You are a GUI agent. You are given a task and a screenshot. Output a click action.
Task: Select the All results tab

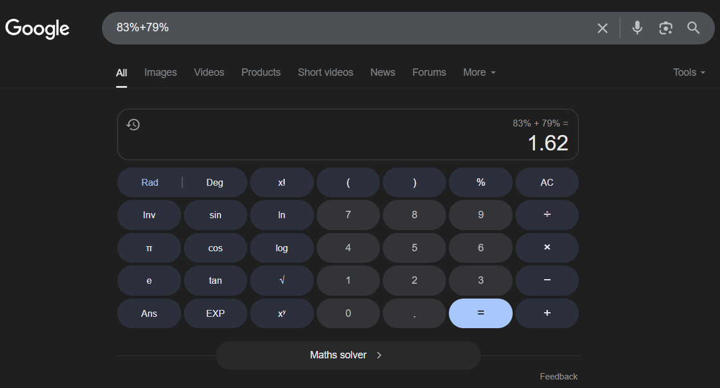pos(121,72)
